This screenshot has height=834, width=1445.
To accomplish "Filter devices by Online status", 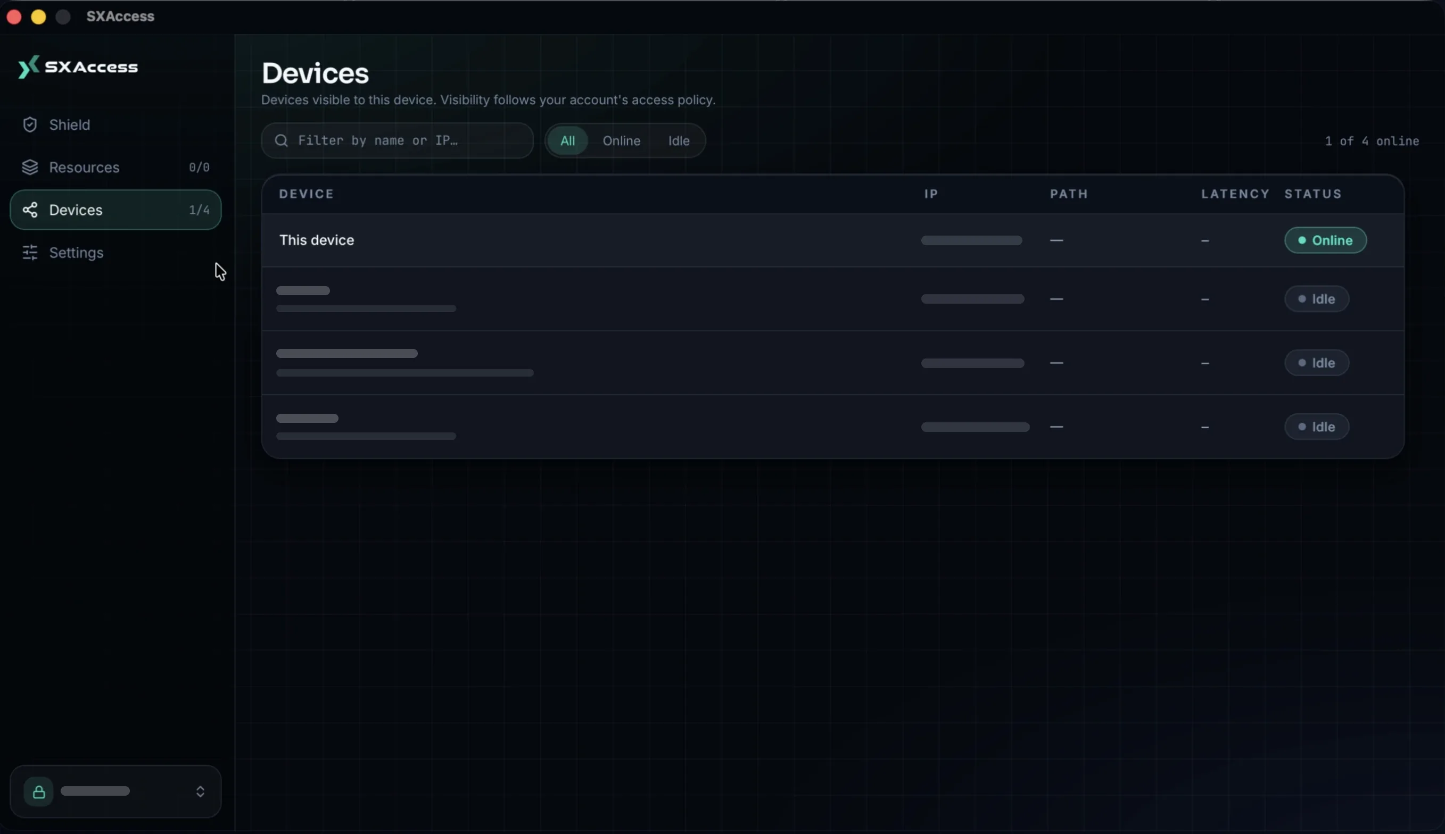I will tap(621, 141).
